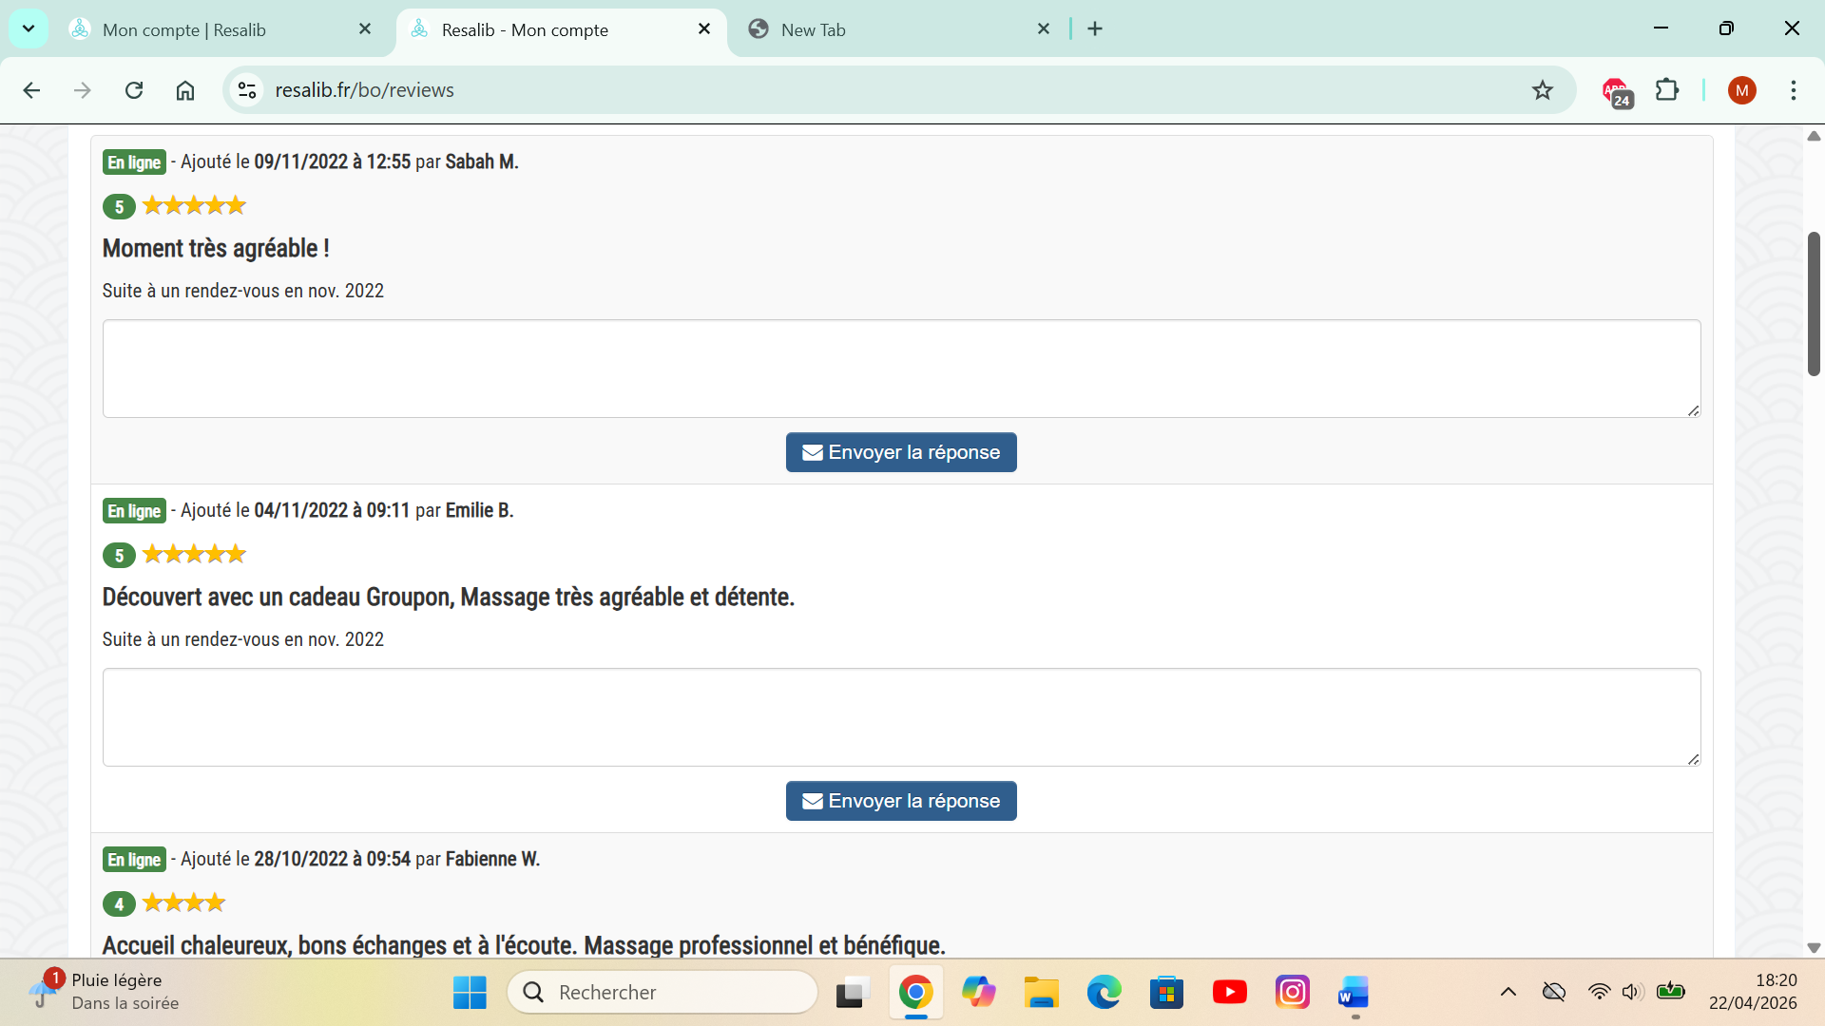Close the Chrome window
Viewport: 1825px width, 1026px height.
click(1792, 28)
